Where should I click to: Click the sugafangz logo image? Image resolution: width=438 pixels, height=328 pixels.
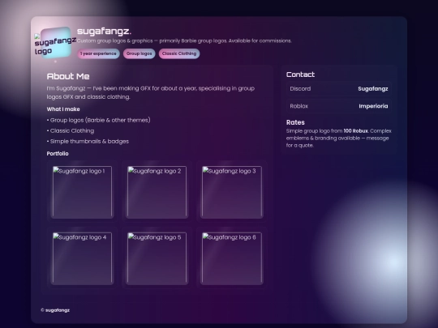point(56,43)
